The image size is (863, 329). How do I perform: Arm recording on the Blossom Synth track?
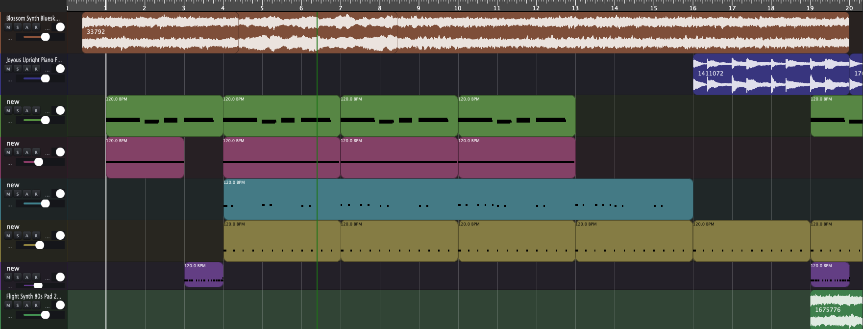[x=36, y=27]
